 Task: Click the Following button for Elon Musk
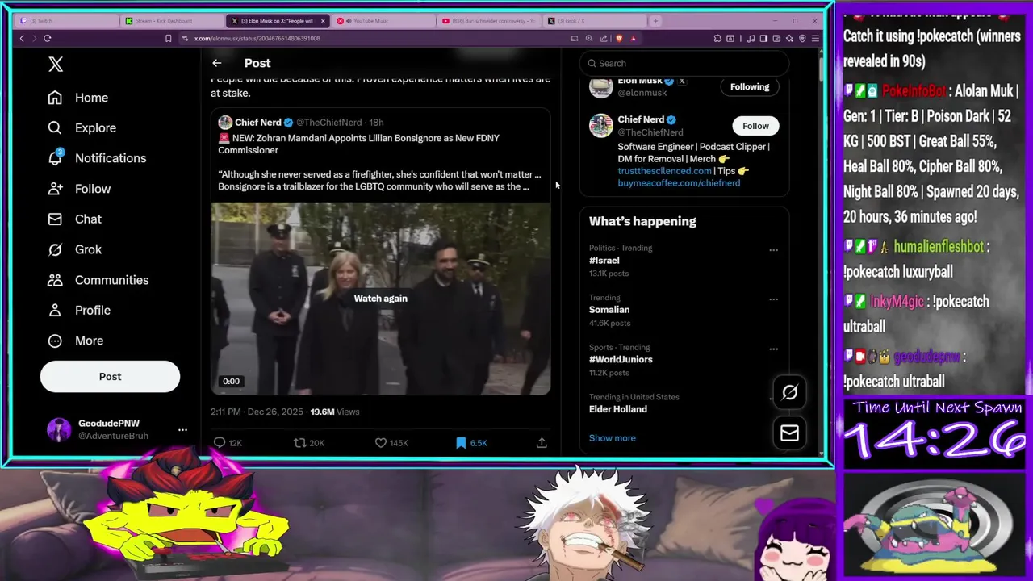750,87
